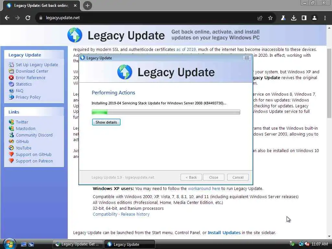Open the Privacy Policy link
Viewport: 332px width, 249px height.
[x=28, y=97]
